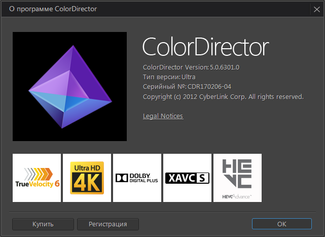Click the ColorDirector Version label
Screen dimensions: 325x237
pyautogui.click(x=175, y=67)
